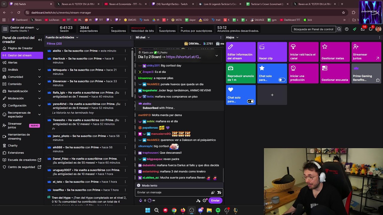
Task: Open three-dot options for Mi chat panel
Action: click(x=221, y=37)
